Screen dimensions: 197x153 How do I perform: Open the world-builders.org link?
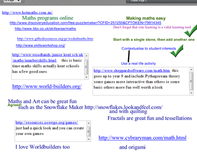pyautogui.click(x=47, y=86)
